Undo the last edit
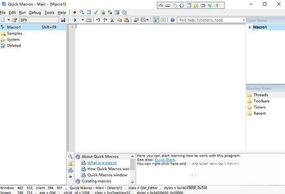Screen dimensions: 285x194 coord(98,20)
